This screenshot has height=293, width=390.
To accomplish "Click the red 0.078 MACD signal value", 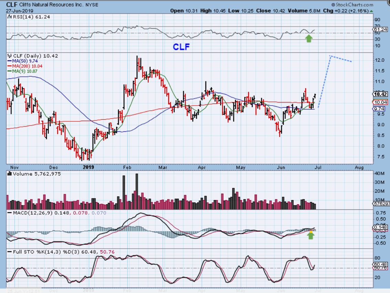I will tap(80, 213).
